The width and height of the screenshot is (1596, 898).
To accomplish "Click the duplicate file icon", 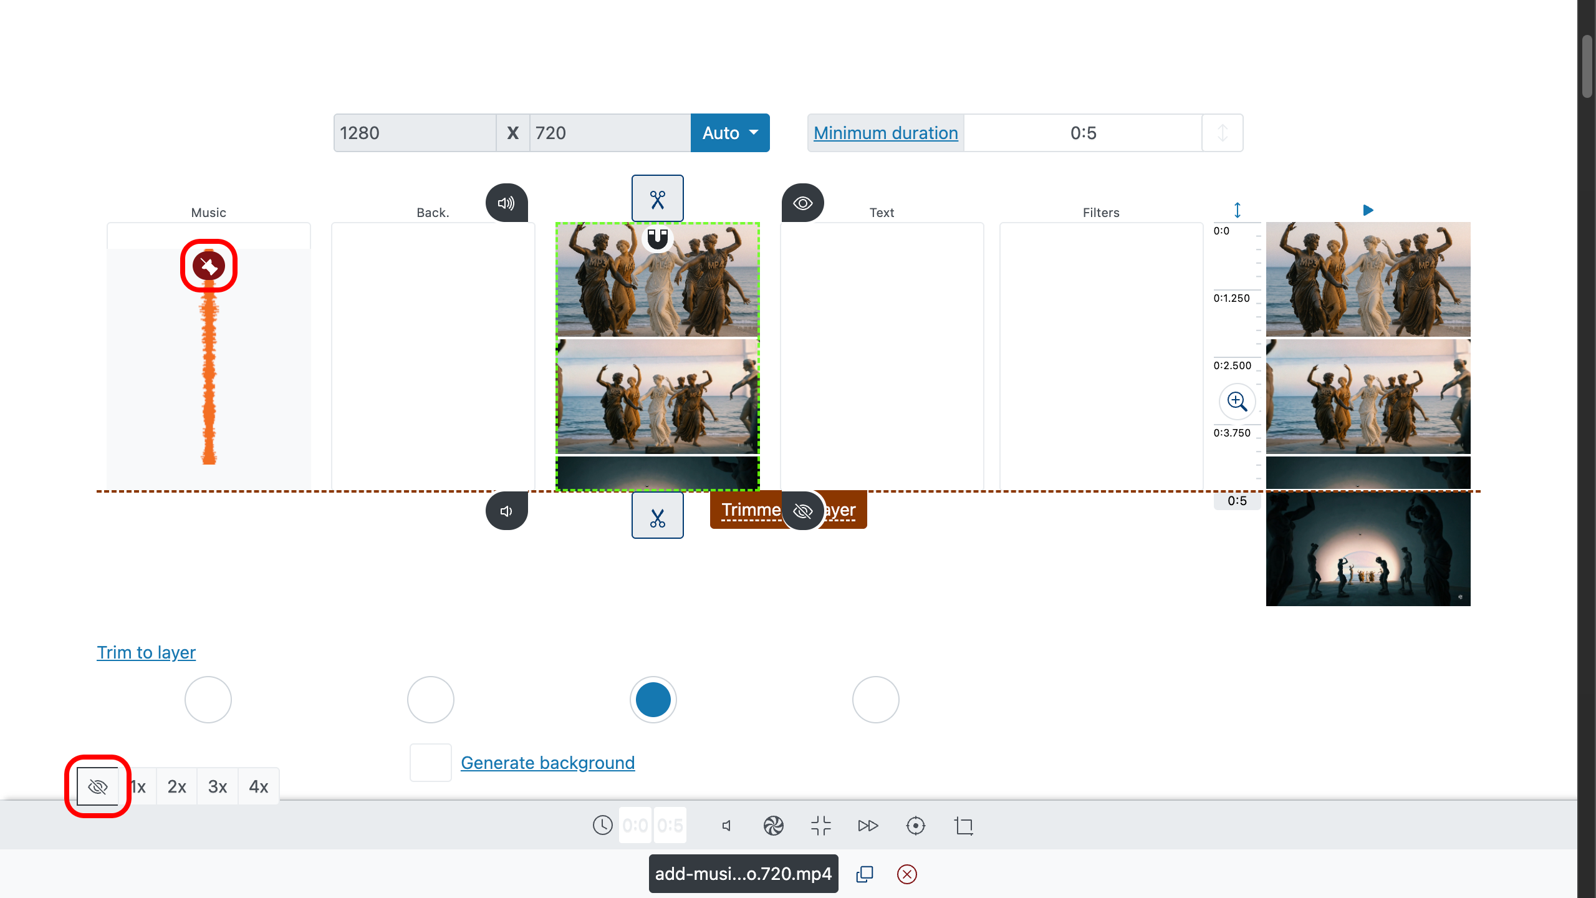I will 865,874.
